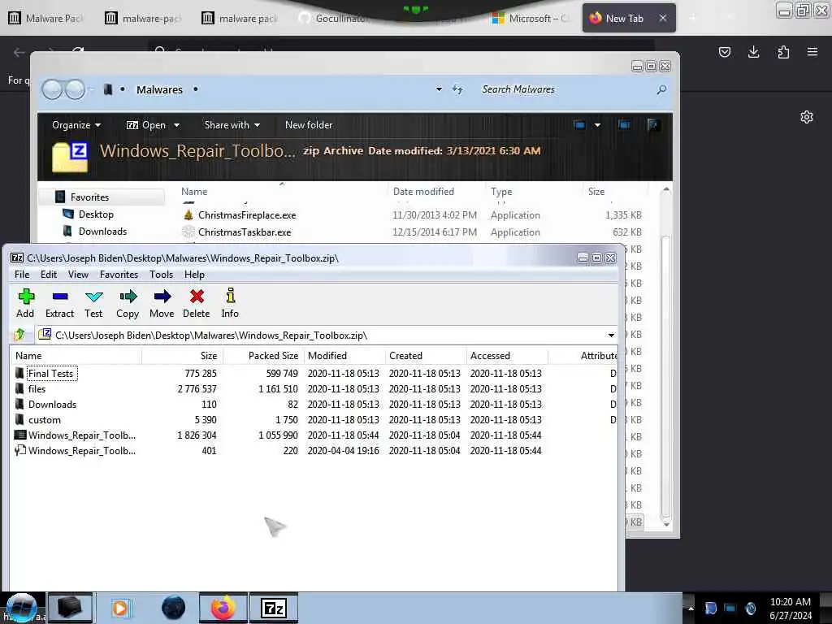Click Explorer vertical scrollbar down arrow
This screenshot has height=624, width=832.
click(666, 524)
